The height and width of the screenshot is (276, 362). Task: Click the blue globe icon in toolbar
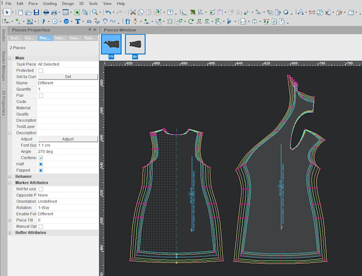(286, 12)
